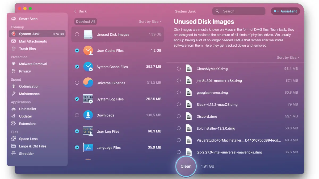Check the Unused Disk Images checkbox

point(77,34)
